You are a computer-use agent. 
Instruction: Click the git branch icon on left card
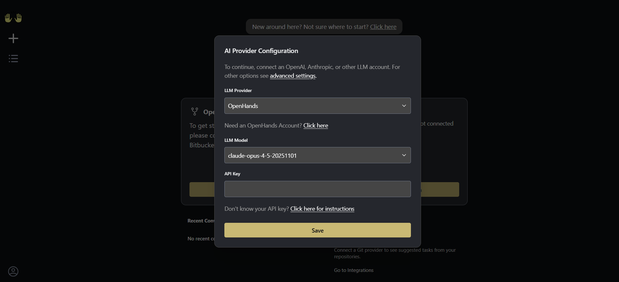coord(195,112)
